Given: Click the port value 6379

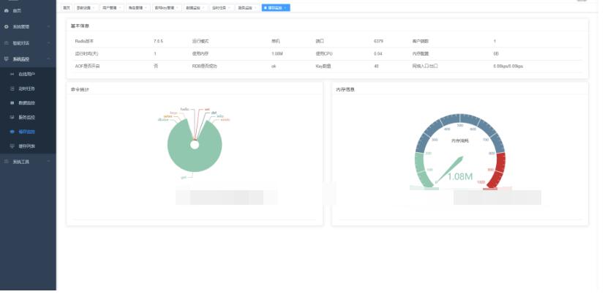Looking at the screenshot, I should pyautogui.click(x=378, y=41).
